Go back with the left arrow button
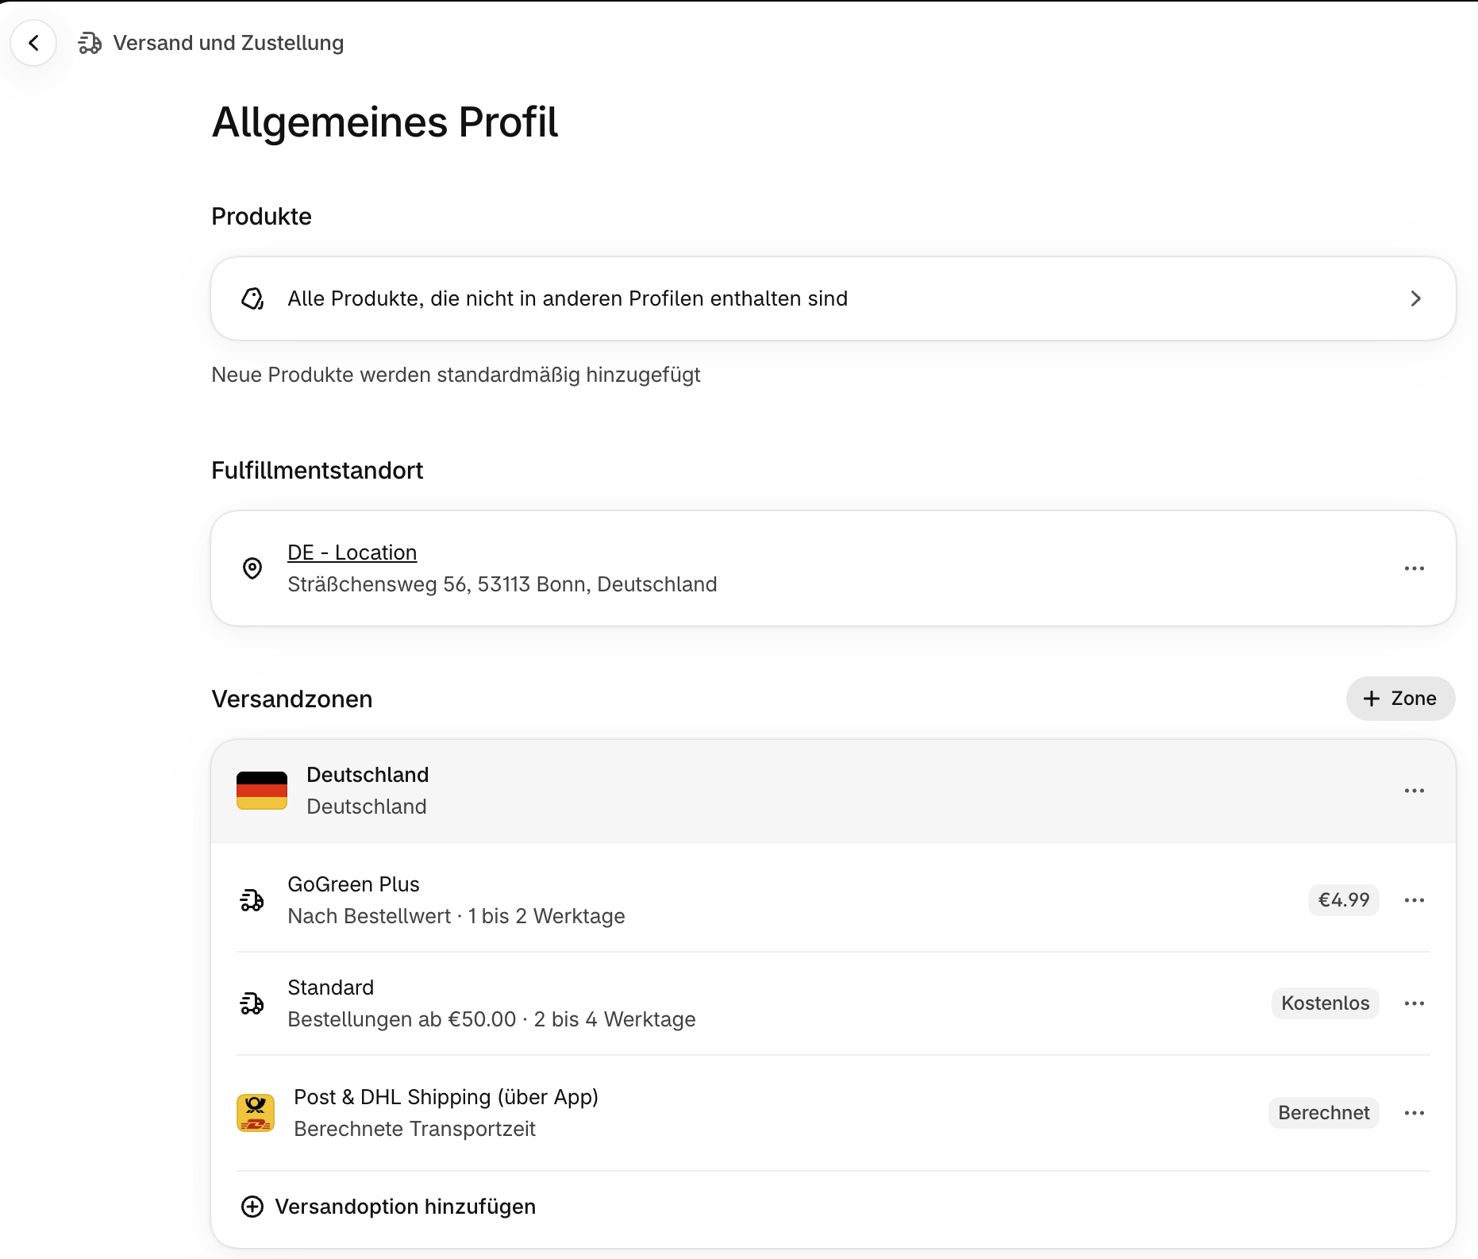Screen dimensions: 1478x1259 tap(33, 43)
